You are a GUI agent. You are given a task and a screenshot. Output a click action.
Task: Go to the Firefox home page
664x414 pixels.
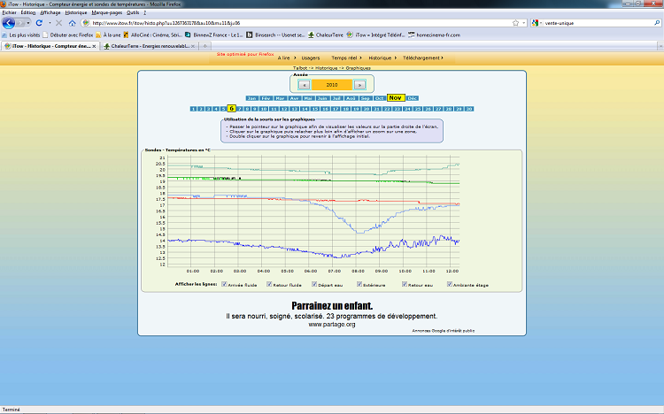coord(72,22)
